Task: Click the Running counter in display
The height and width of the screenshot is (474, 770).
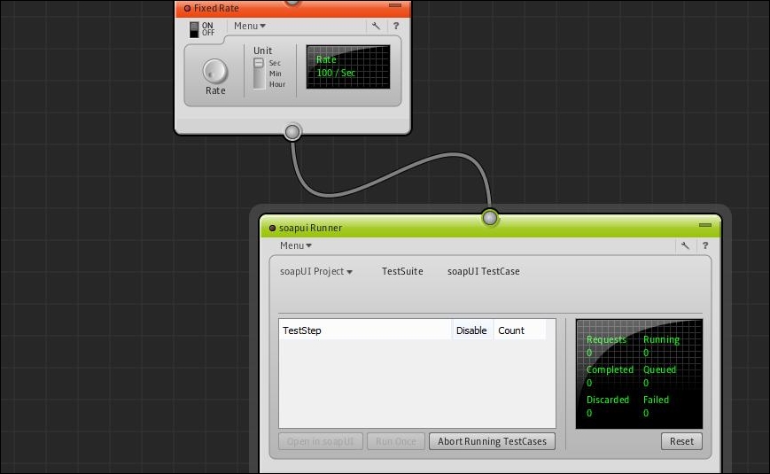Action: [661, 346]
